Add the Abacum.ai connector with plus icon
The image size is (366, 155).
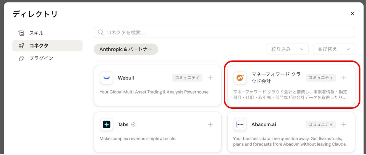[344, 124]
